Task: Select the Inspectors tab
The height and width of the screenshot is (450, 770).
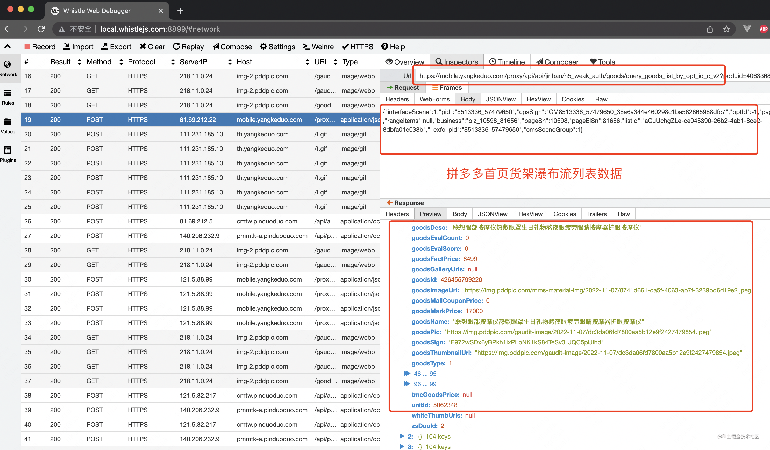Action: [x=457, y=62]
